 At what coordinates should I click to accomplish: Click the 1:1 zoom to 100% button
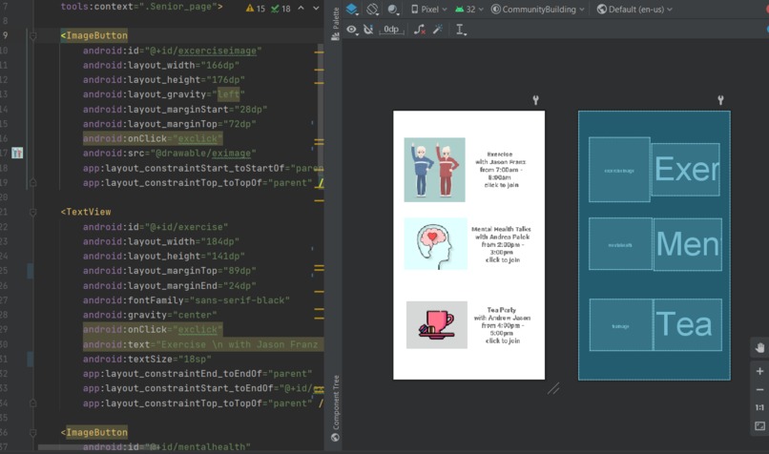pos(759,407)
